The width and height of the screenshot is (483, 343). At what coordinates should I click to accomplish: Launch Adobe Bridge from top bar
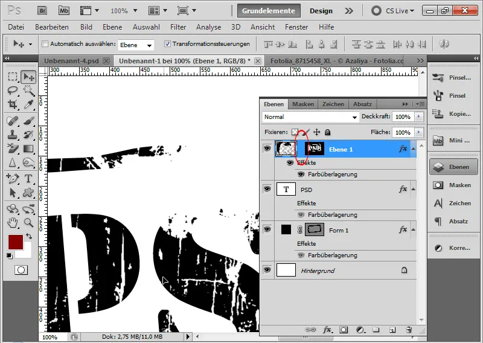[42, 11]
